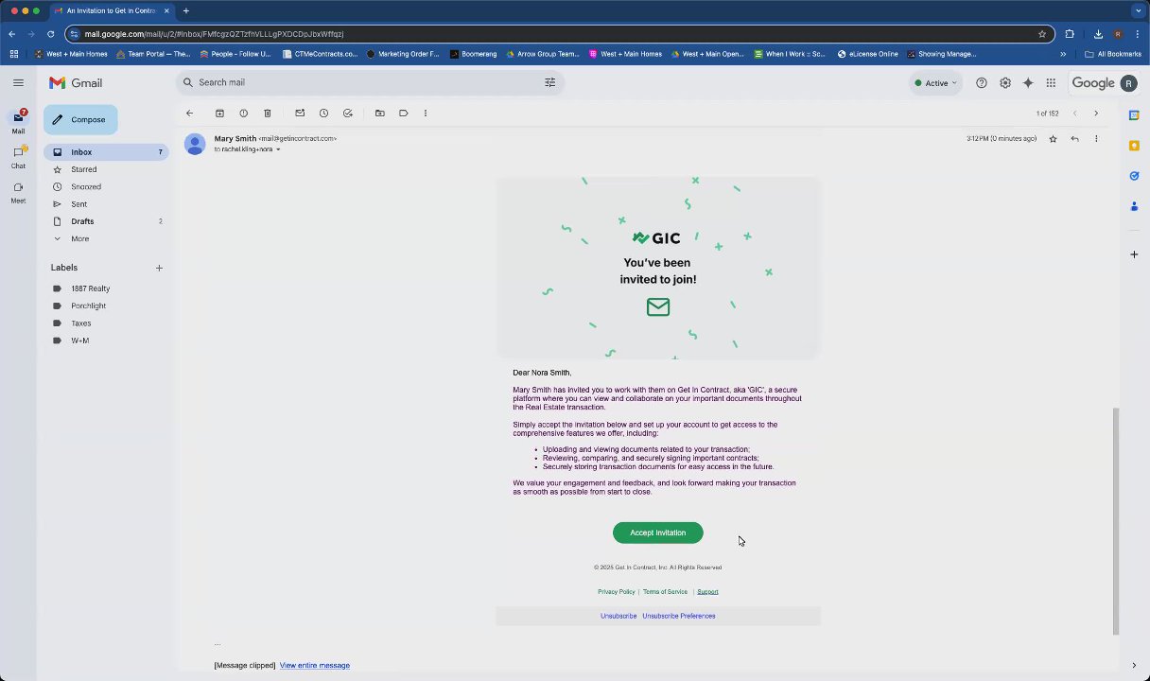Open the Labels icon in toolbar
Image resolution: width=1150 pixels, height=681 pixels.
(404, 113)
